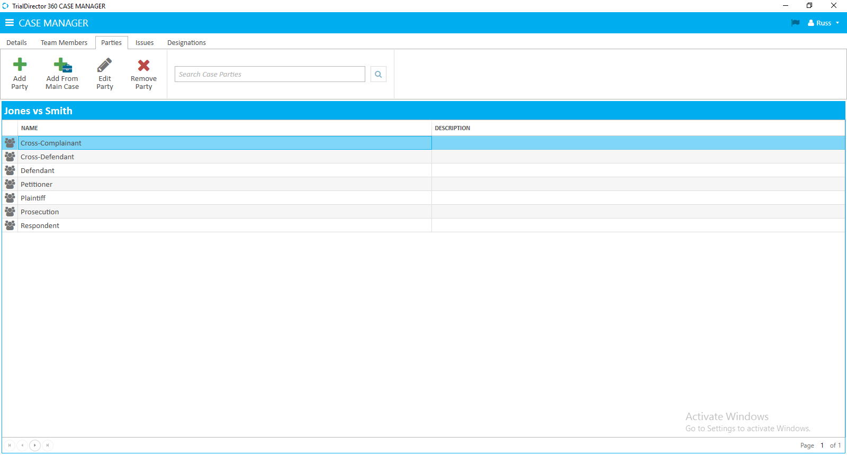Click the Remove Party red X icon

[143, 65]
